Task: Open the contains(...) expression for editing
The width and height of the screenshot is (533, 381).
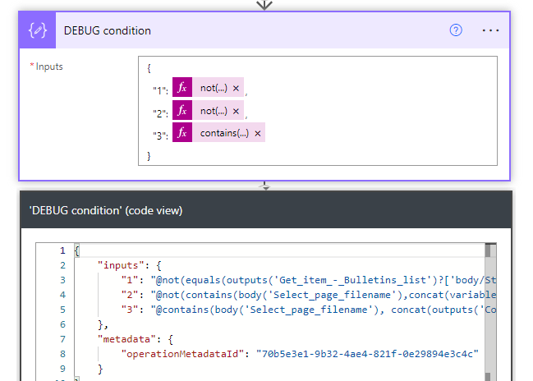Action: coord(224,133)
